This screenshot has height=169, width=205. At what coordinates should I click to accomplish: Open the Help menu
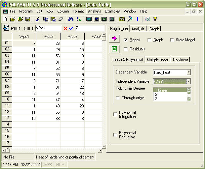pyautogui.click(x=144, y=11)
